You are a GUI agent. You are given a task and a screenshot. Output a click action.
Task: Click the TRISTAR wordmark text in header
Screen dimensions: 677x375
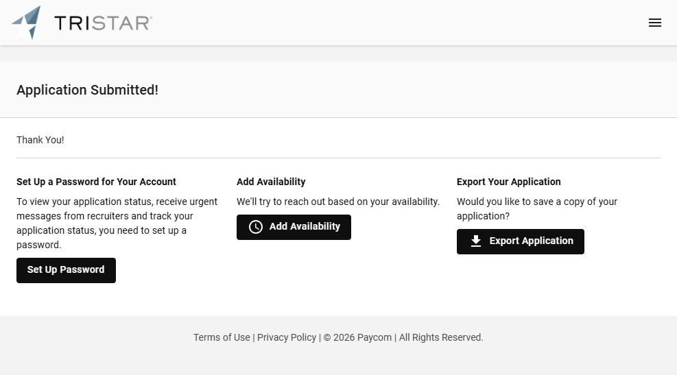click(x=102, y=23)
